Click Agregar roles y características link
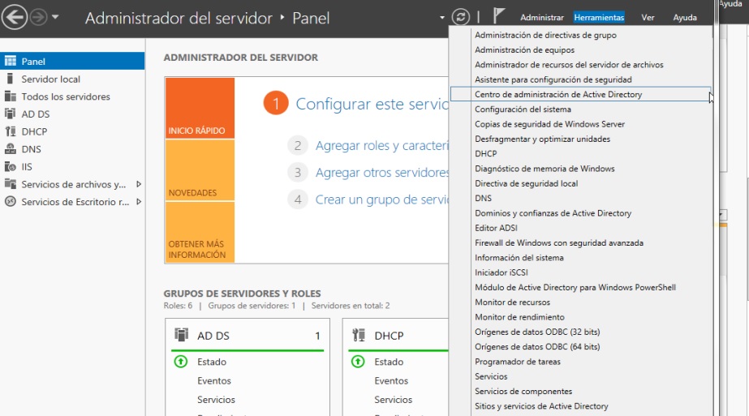This screenshot has width=749, height=416. click(381, 146)
